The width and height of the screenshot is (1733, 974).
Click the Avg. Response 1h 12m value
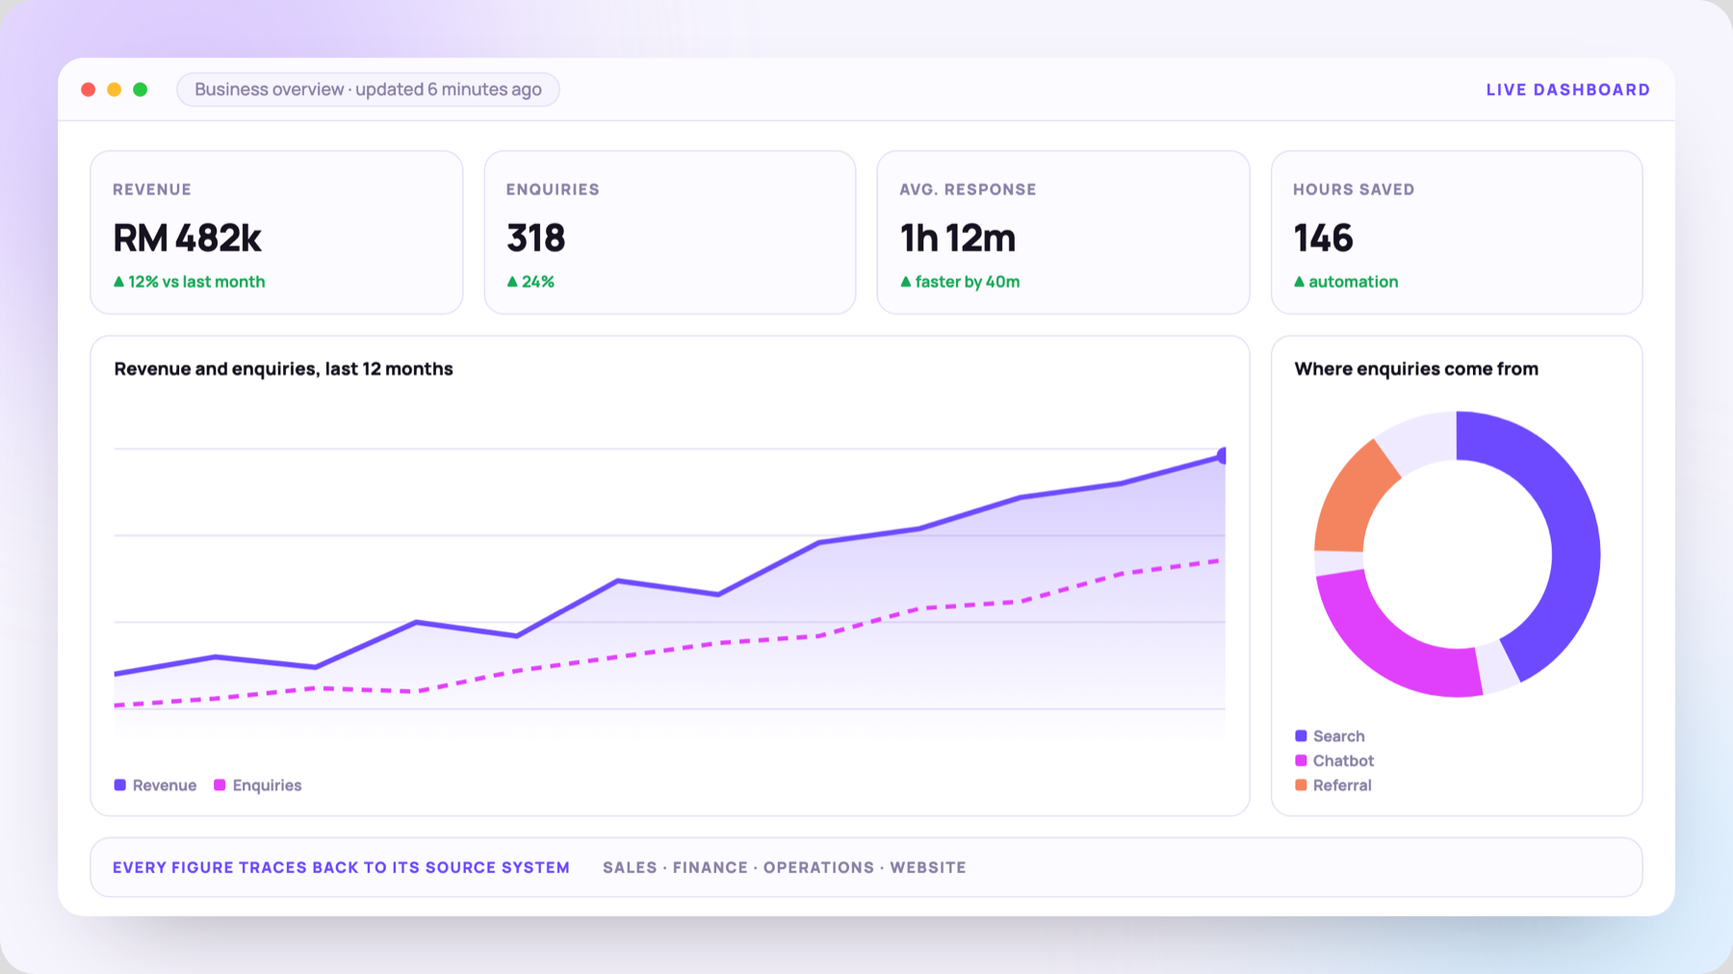coord(958,238)
